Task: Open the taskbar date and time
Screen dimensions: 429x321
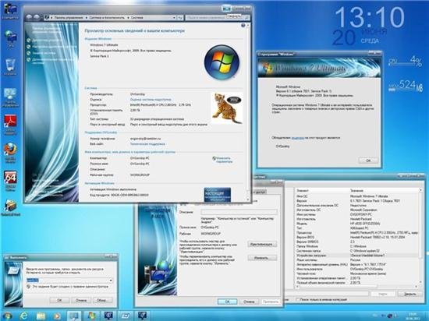Action: [413, 316]
